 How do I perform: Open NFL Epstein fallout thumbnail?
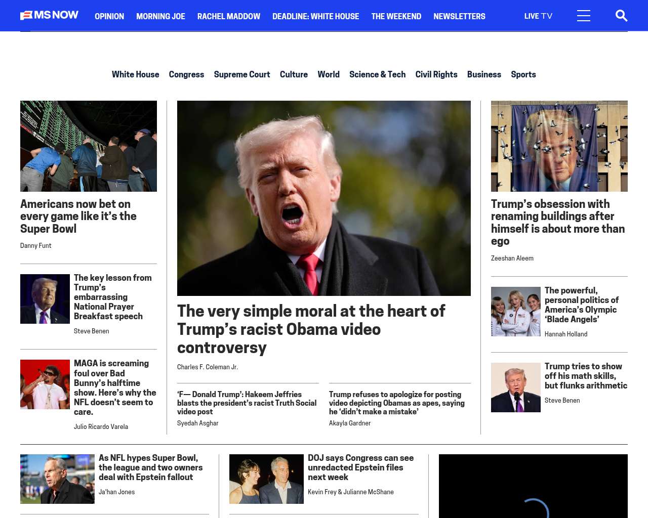tap(57, 479)
